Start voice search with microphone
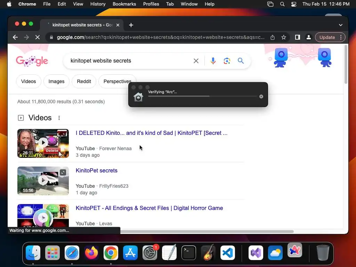356x267 pixels. point(213,61)
